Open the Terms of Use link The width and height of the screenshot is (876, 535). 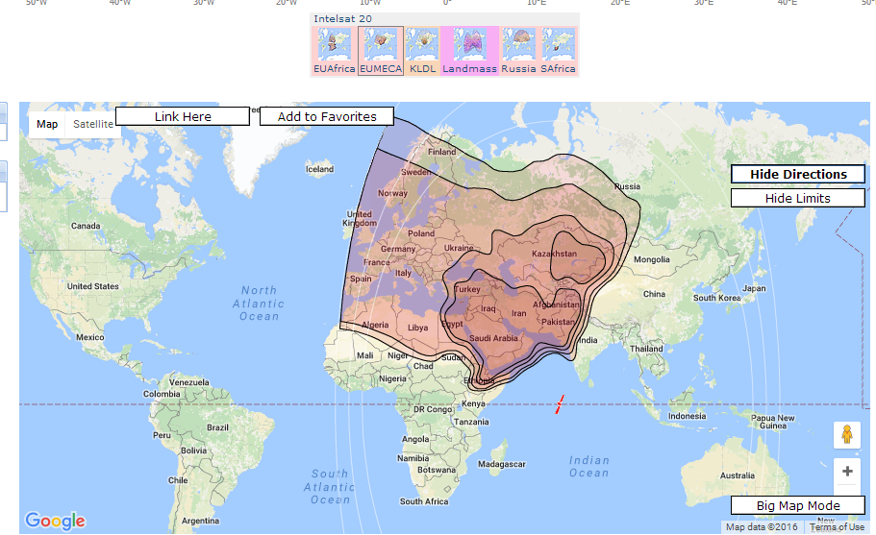(837, 526)
